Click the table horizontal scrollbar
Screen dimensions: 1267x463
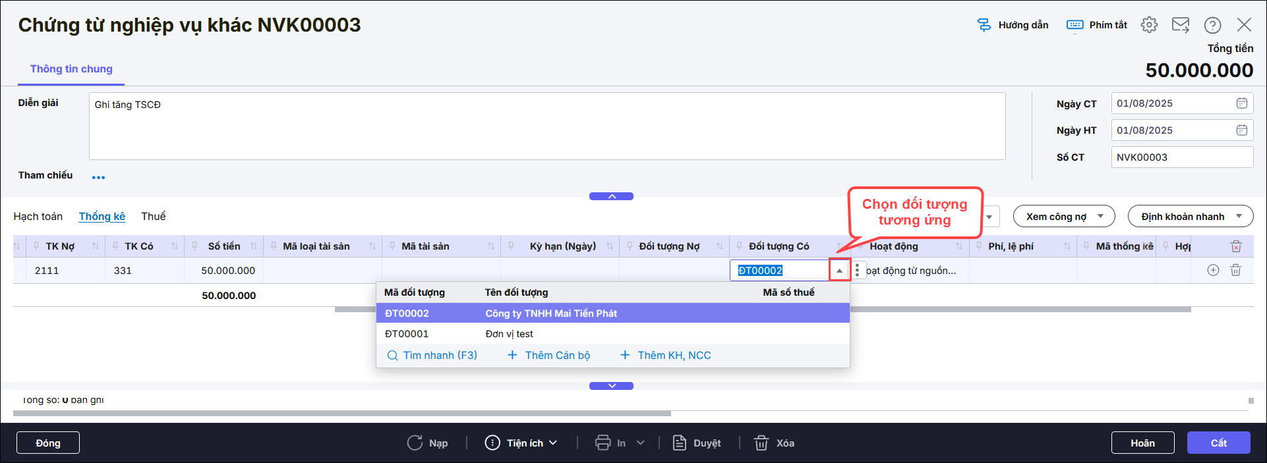(x=763, y=310)
